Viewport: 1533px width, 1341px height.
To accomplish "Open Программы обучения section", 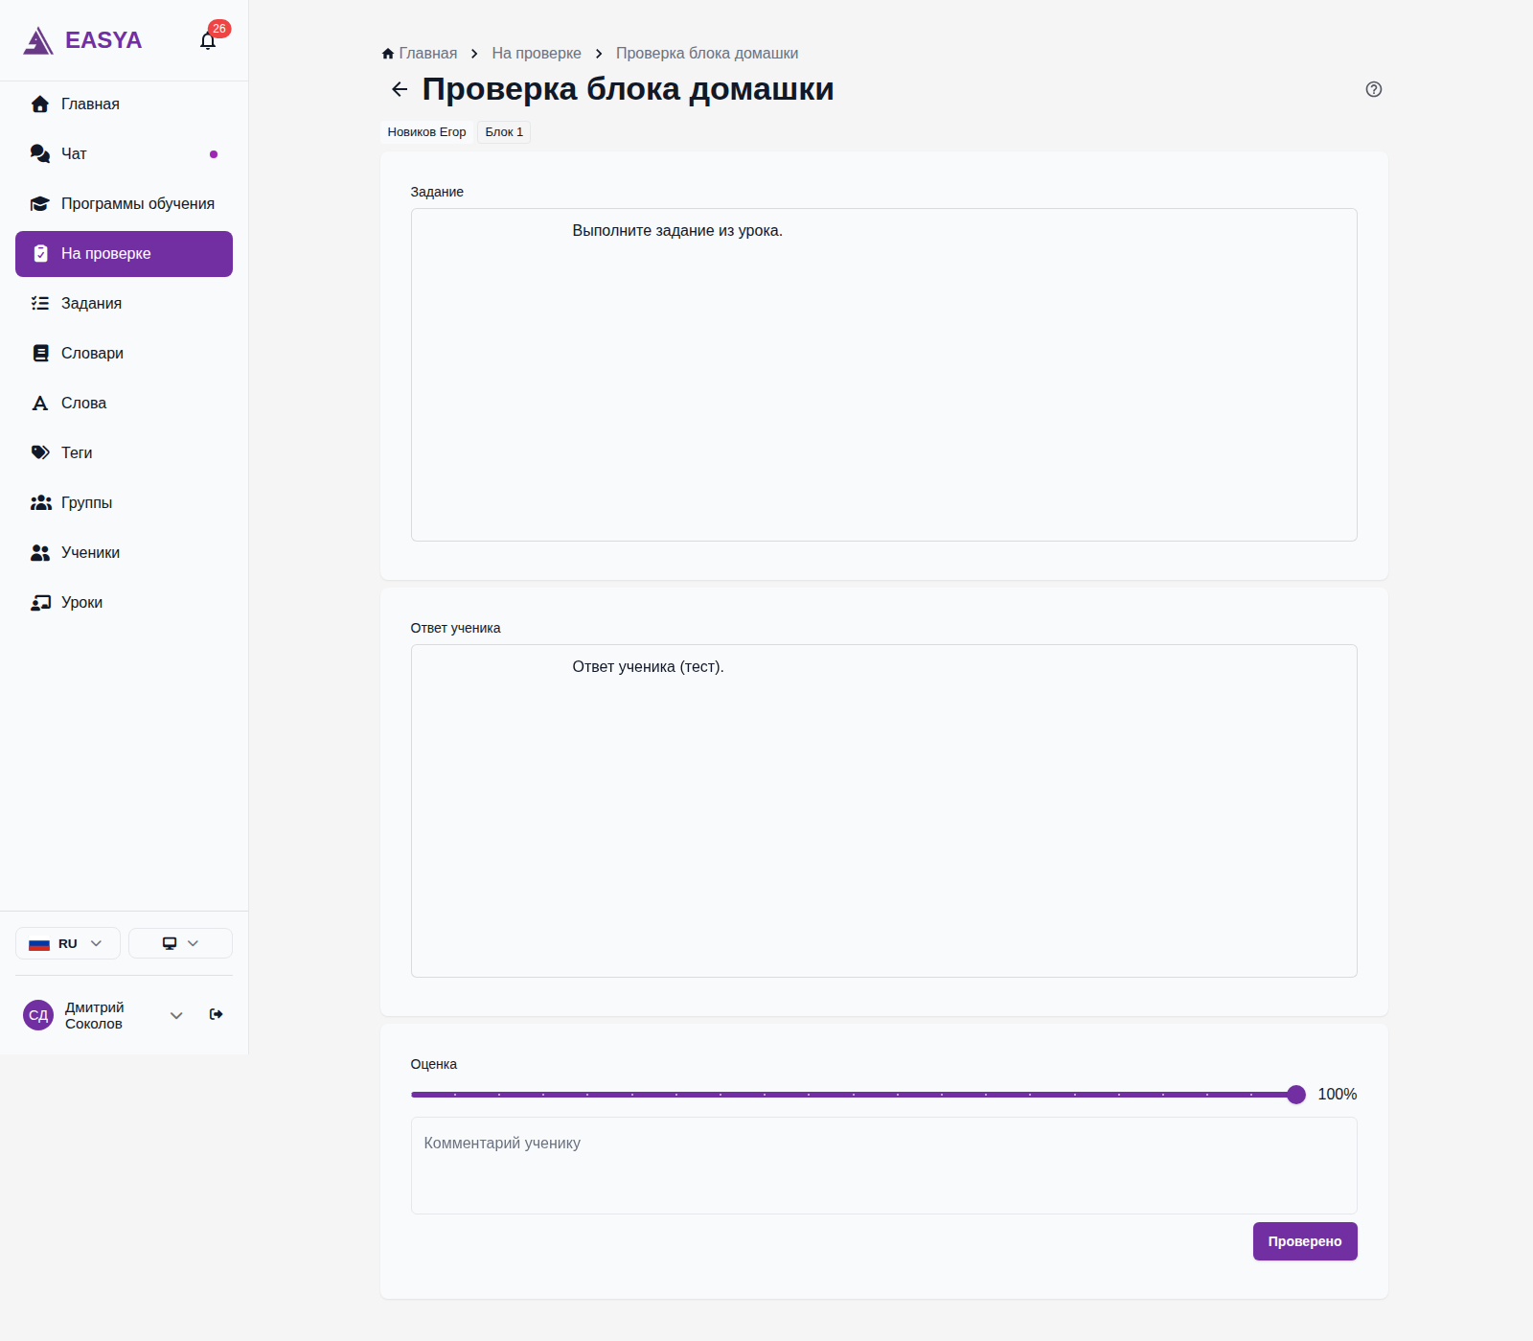I will click(124, 204).
